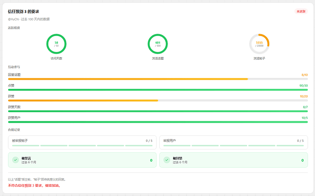The height and width of the screenshot is (196, 315).
Task: Click the 浏览帖子 label
Action: (x=259, y=58)
